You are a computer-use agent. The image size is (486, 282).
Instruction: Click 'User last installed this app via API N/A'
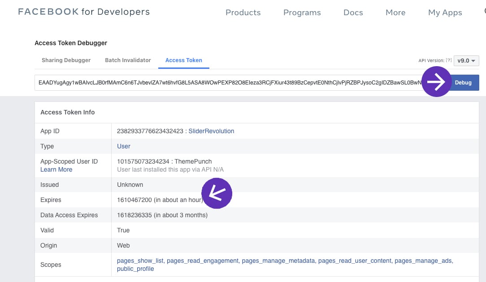click(170, 169)
